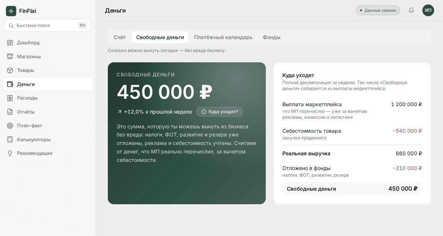
Task: Click the −540 000 ₽ value
Action: 407,131
